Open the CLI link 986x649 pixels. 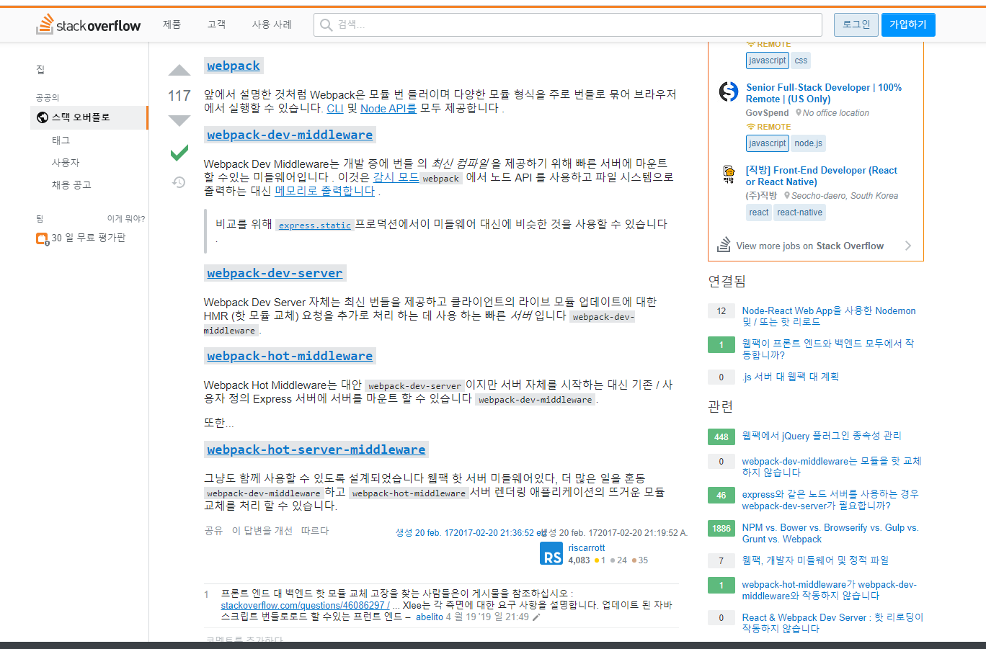click(335, 108)
